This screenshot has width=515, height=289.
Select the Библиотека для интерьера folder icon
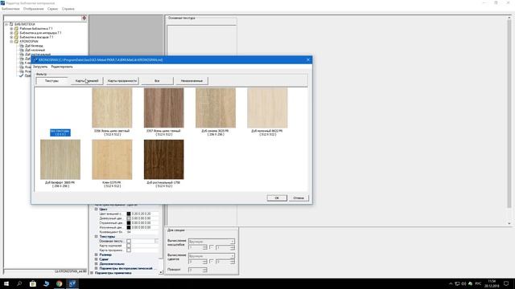pyautogui.click(x=16, y=33)
